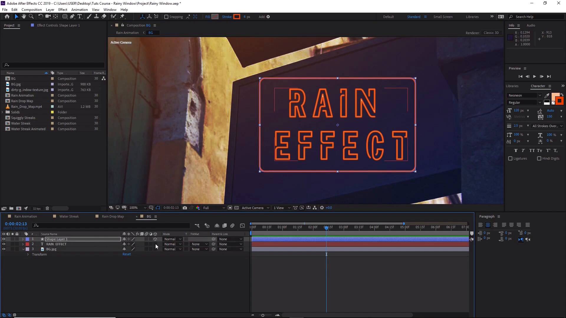This screenshot has width=566, height=318.
Task: Collapse the BG.jpg layer properties
Action: tap(23, 249)
